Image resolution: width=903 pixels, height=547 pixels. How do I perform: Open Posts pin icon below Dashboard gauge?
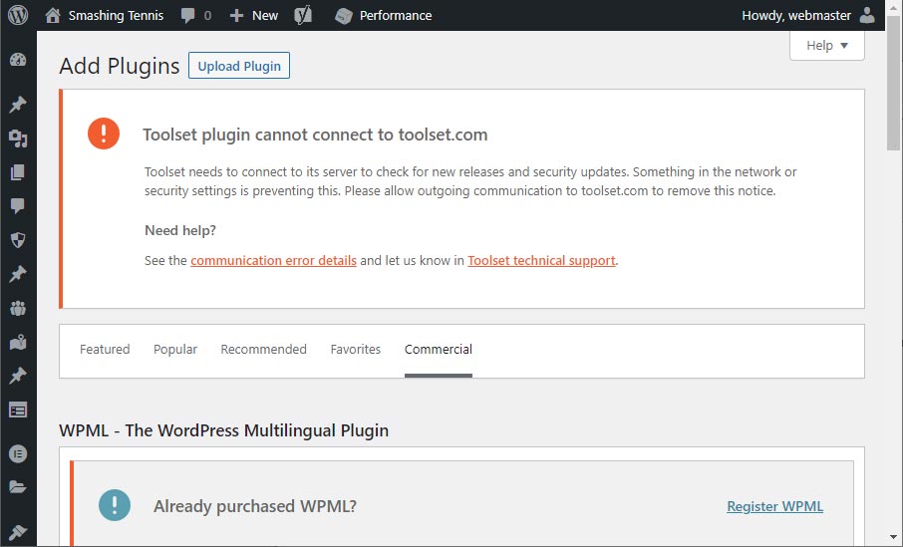click(18, 105)
